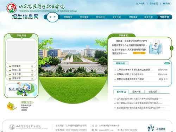The image size is (176, 132).
Task: Click the green side arrow on 学院概况 panel
Action: point(171,48)
